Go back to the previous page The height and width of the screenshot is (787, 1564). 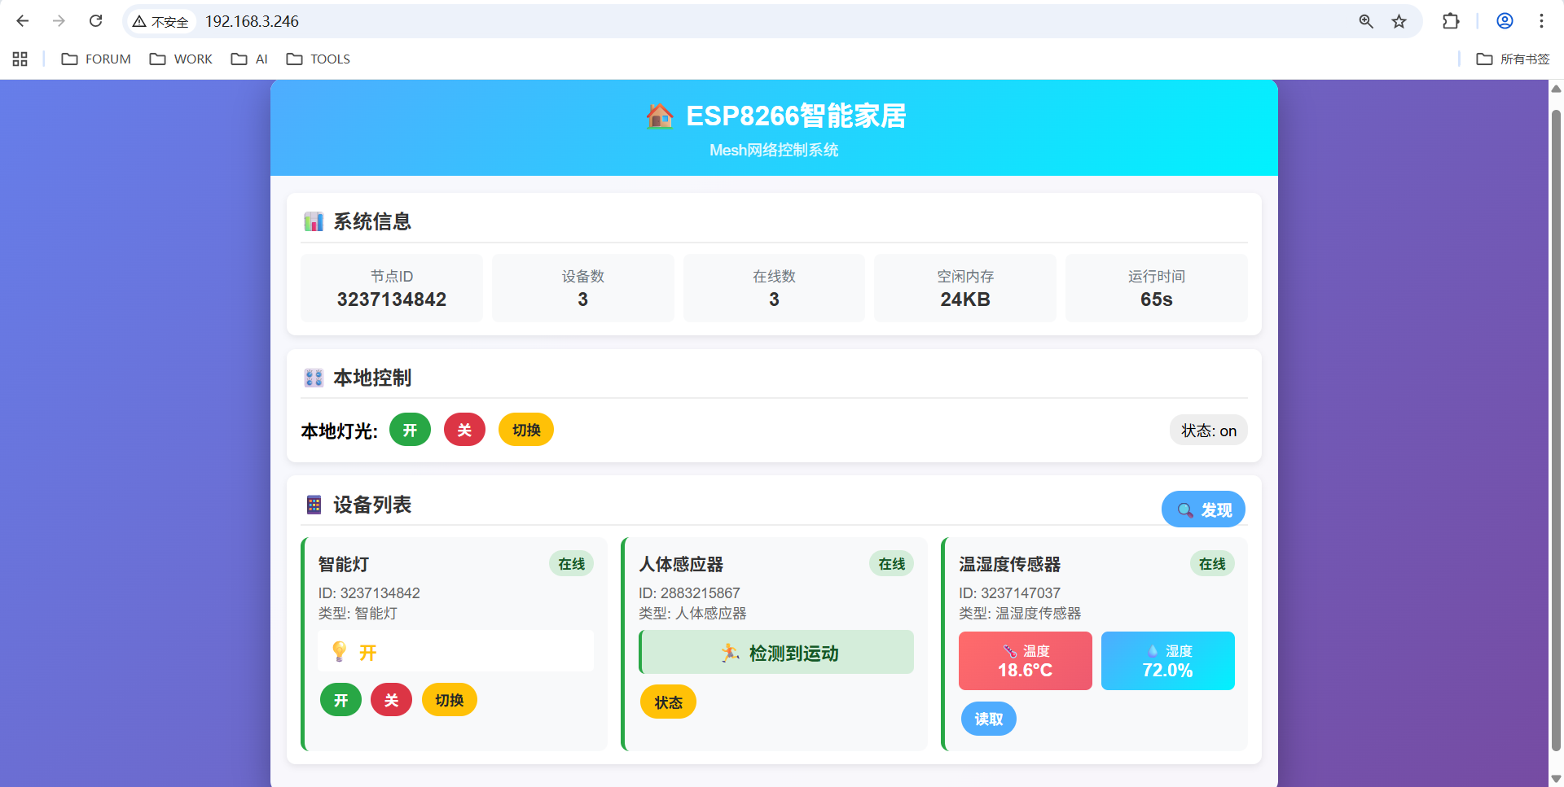23,21
